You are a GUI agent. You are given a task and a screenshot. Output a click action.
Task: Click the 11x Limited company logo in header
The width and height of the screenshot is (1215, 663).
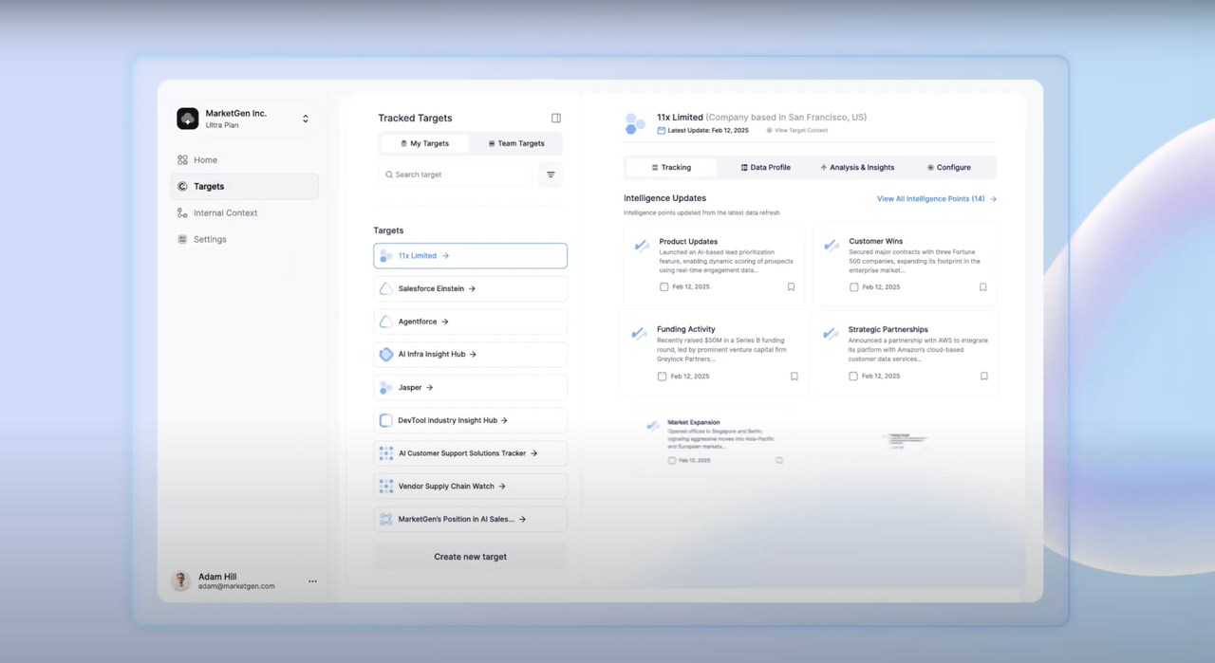(x=635, y=123)
